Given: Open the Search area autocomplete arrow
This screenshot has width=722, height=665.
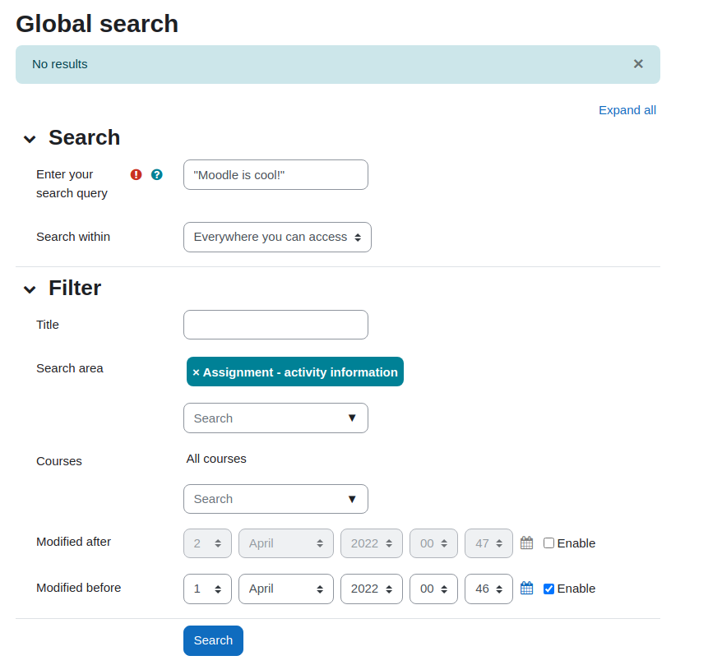Looking at the screenshot, I should (352, 418).
